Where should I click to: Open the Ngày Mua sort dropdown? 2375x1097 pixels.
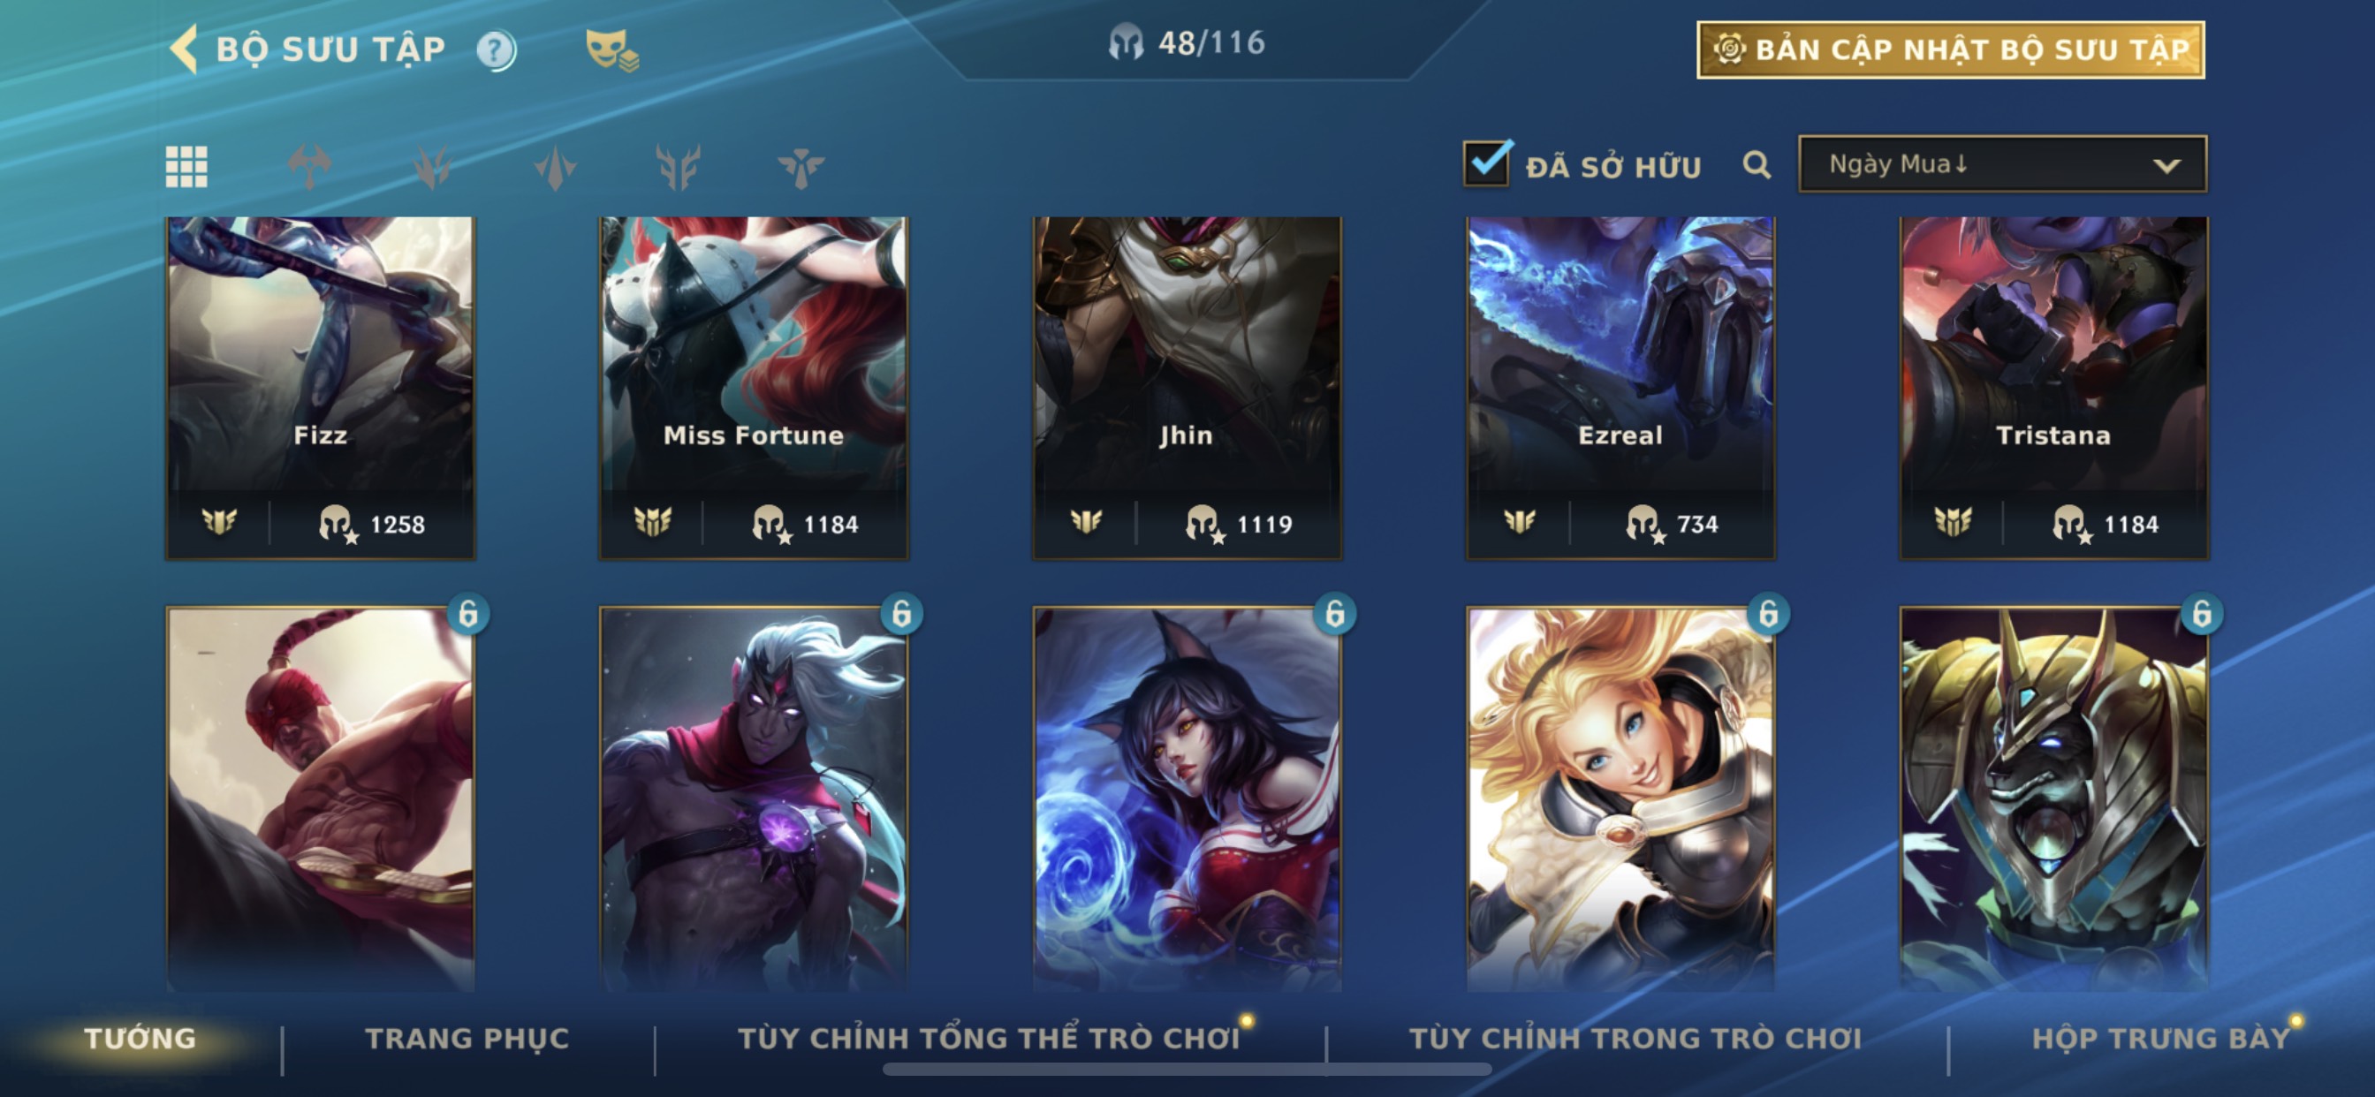(2002, 164)
